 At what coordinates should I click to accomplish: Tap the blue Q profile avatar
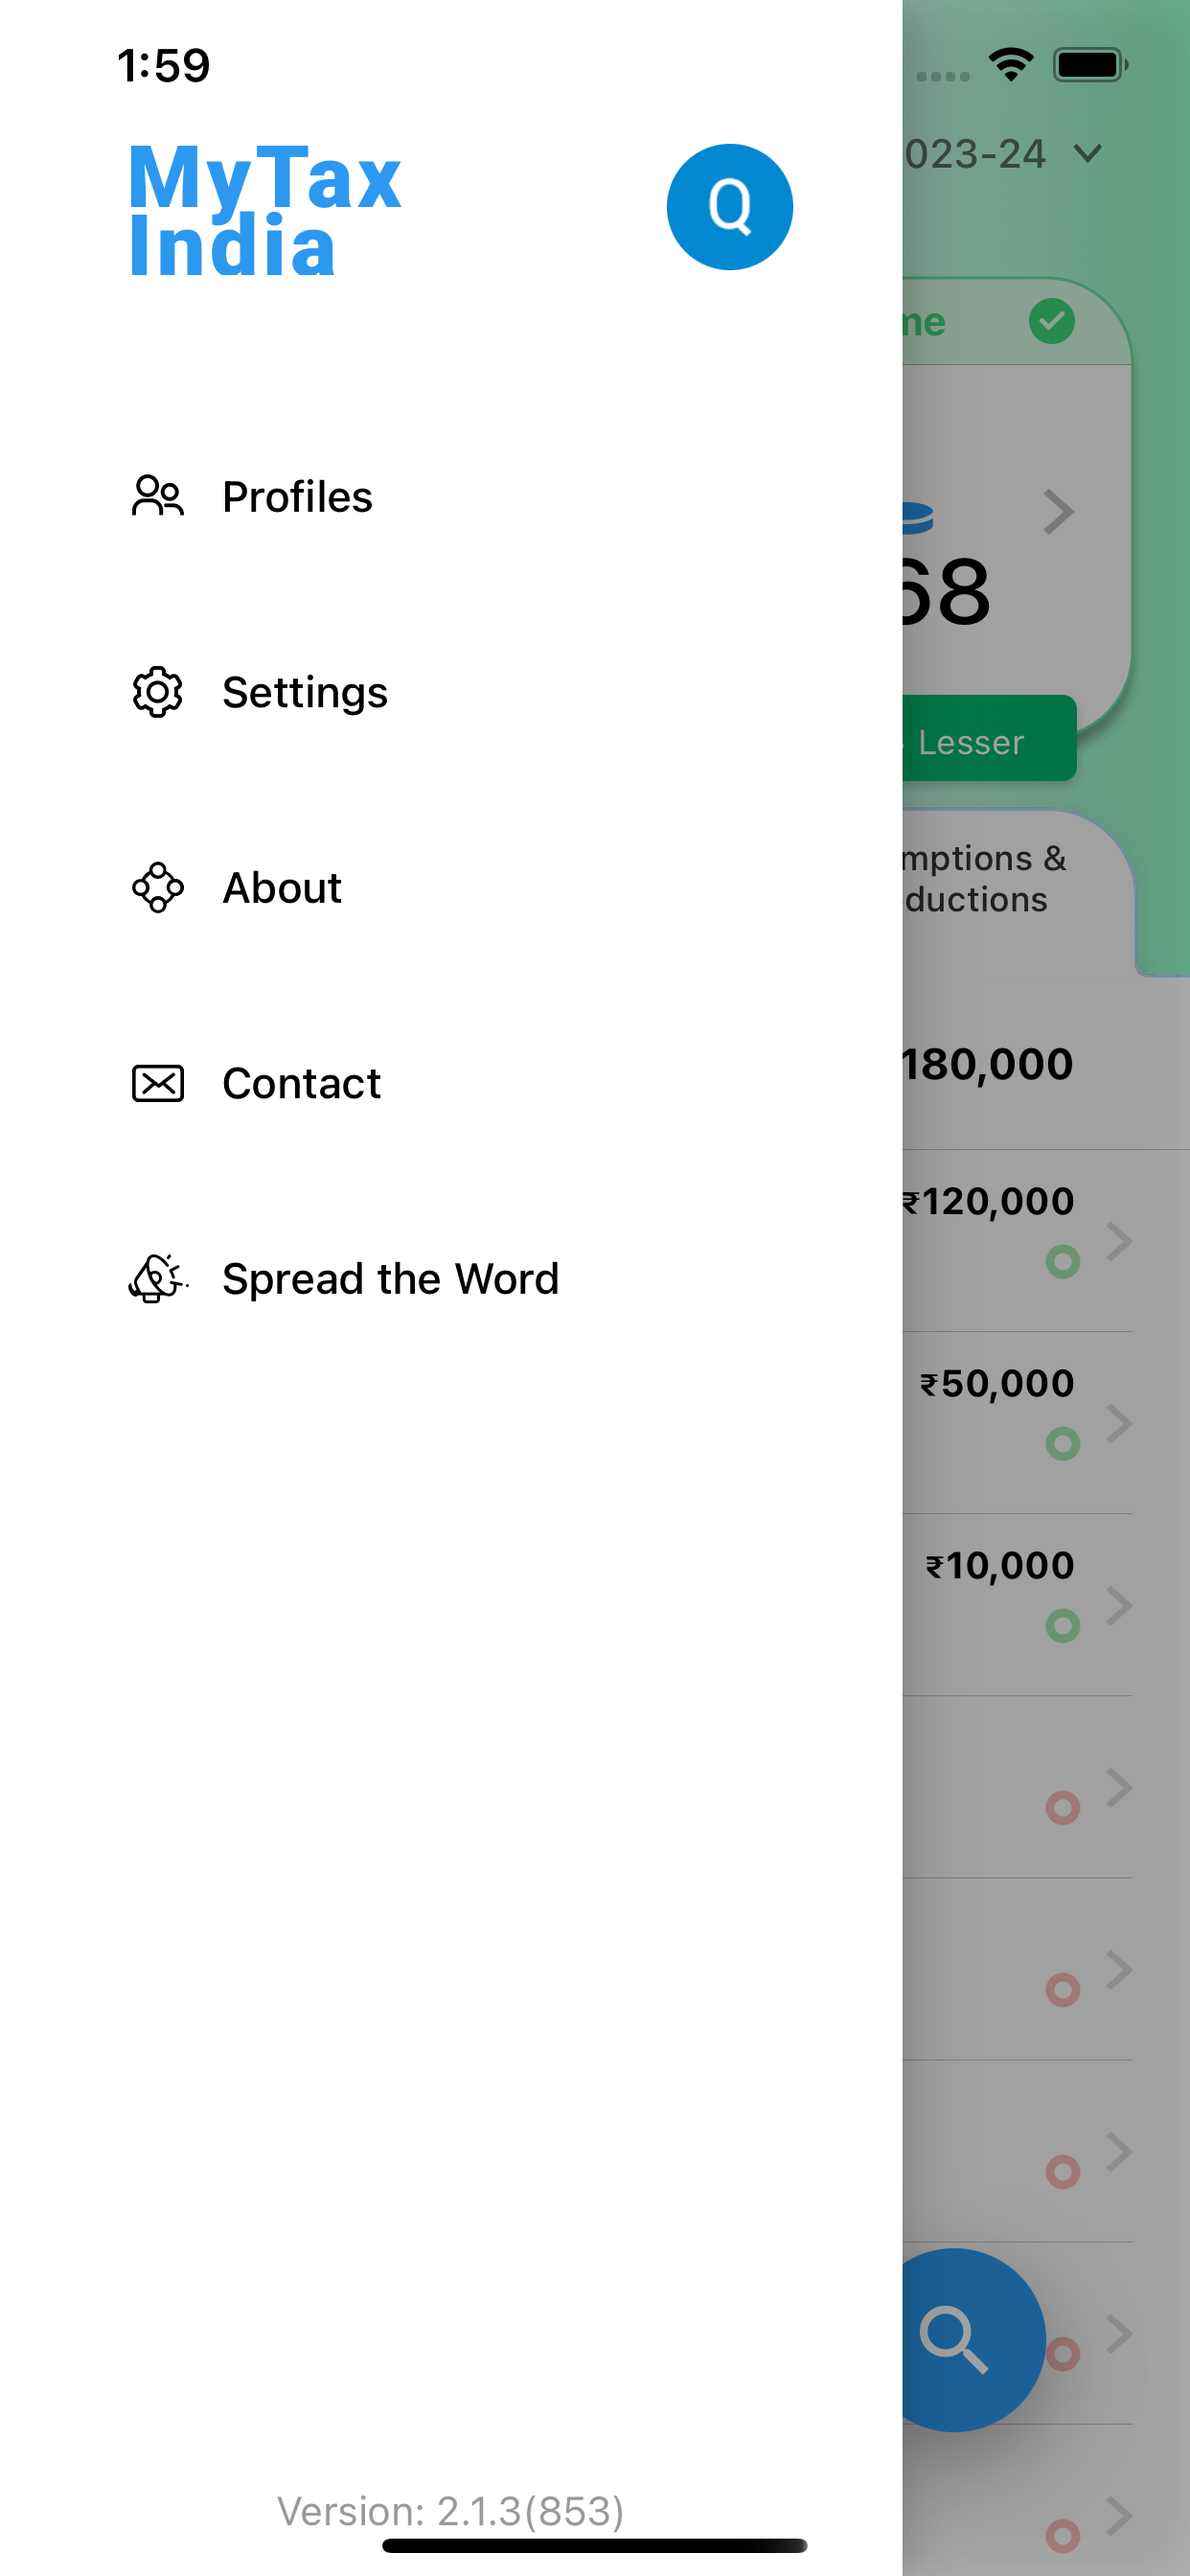pos(730,207)
